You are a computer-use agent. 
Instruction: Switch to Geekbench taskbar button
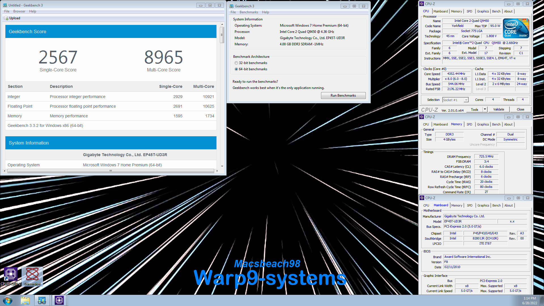coord(42,300)
